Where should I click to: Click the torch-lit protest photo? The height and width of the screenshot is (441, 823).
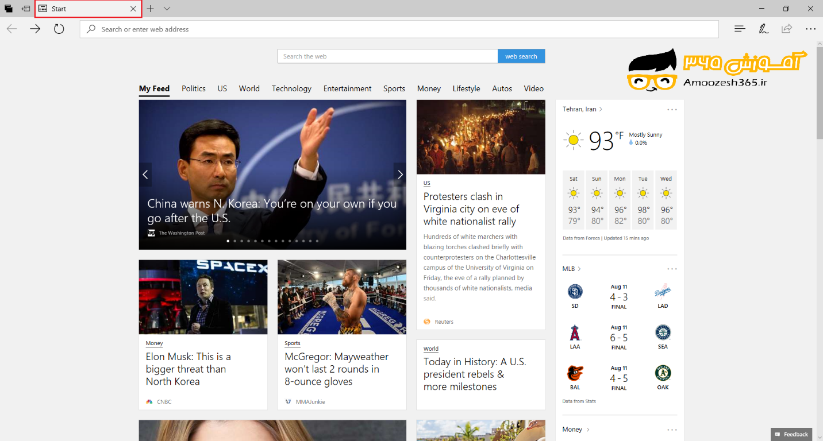coord(481,137)
